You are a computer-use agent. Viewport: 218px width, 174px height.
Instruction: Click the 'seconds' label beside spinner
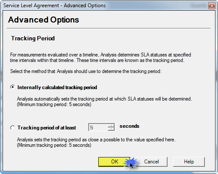point(129,126)
